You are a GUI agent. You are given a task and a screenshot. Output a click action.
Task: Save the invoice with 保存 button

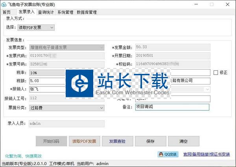[x=150, y=141]
